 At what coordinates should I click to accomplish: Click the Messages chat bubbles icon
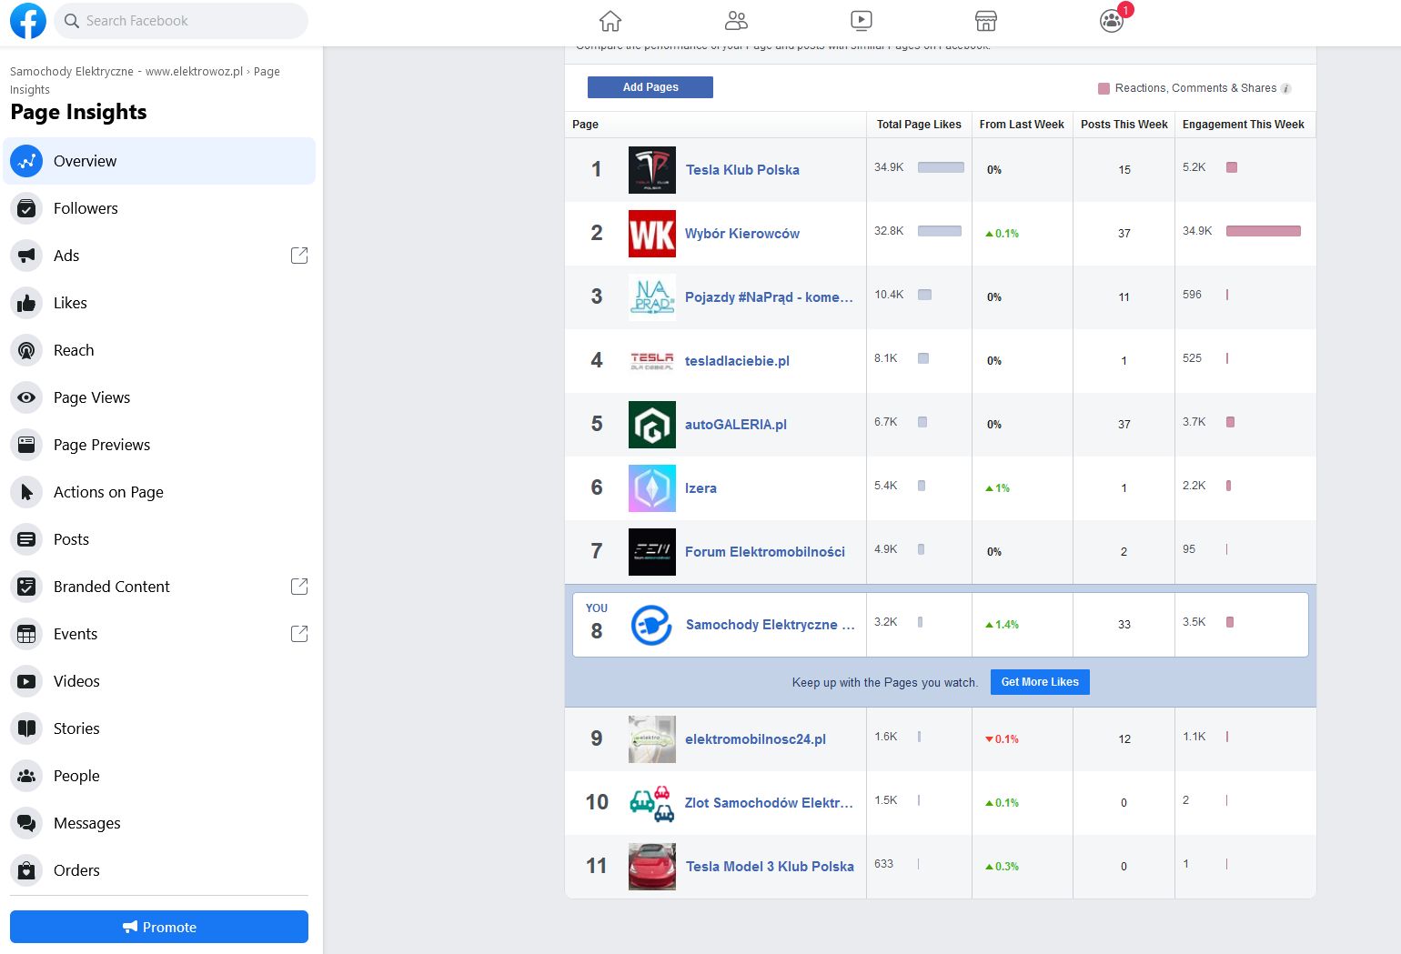(26, 823)
